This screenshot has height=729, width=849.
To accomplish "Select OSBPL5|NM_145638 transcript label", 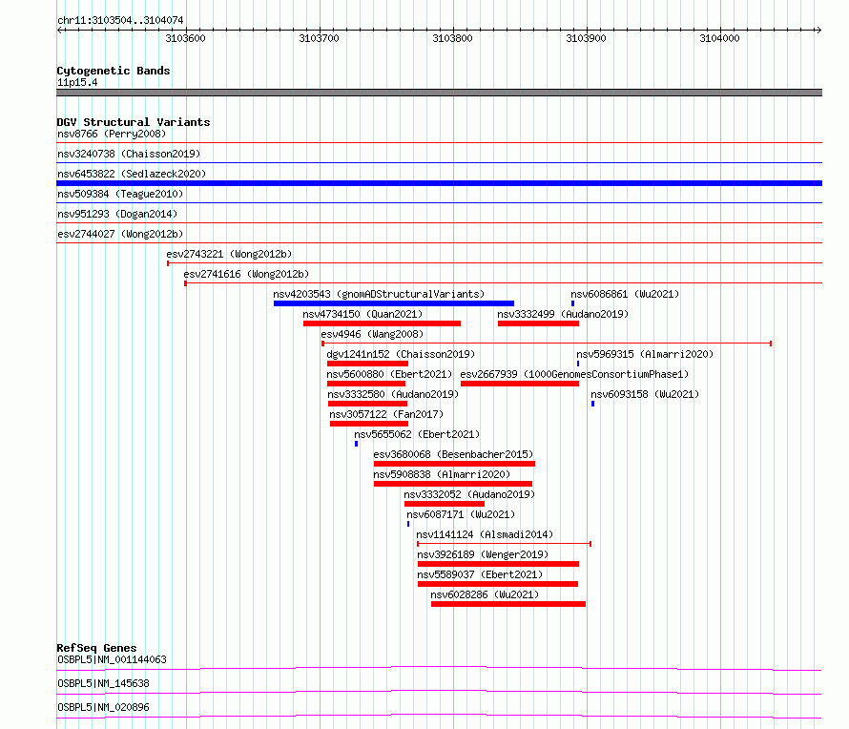I will pos(103,683).
